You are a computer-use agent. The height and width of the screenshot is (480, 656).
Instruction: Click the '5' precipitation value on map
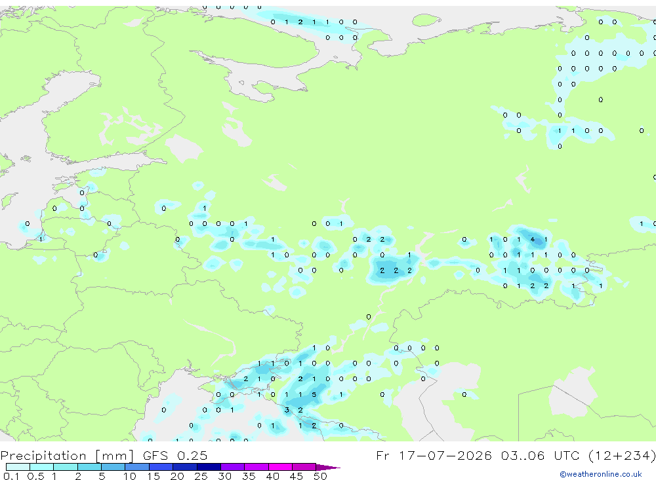pyautogui.click(x=314, y=394)
